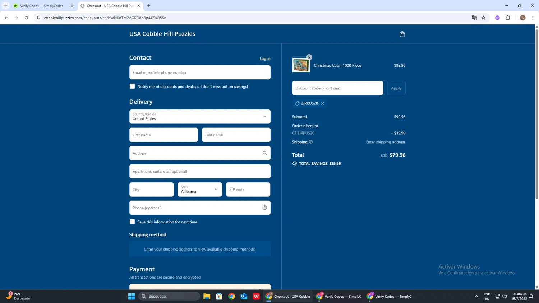Click the TOTAL SAVINGS $19.99 text
Viewport: 539px width, 303px height.
click(320, 163)
